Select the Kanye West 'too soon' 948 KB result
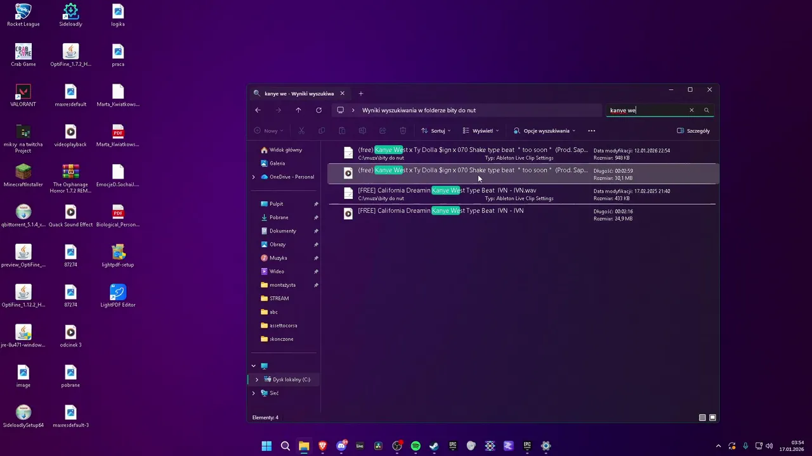This screenshot has width=812, height=456. point(522,153)
